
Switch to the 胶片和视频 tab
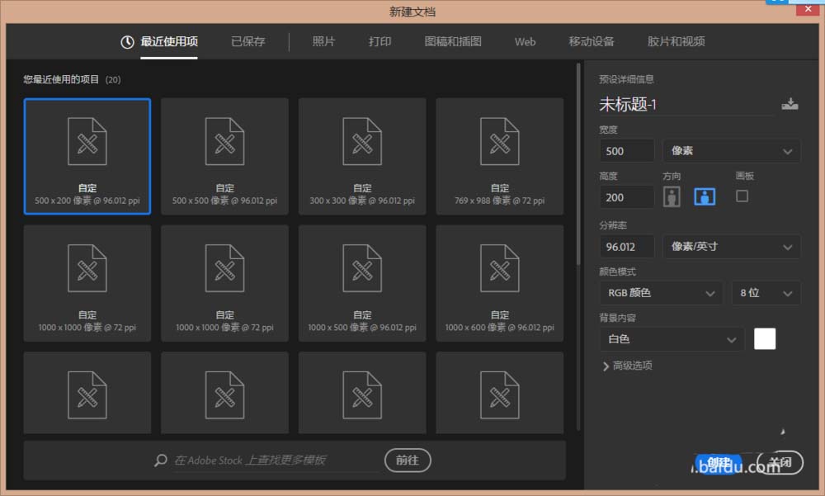675,41
